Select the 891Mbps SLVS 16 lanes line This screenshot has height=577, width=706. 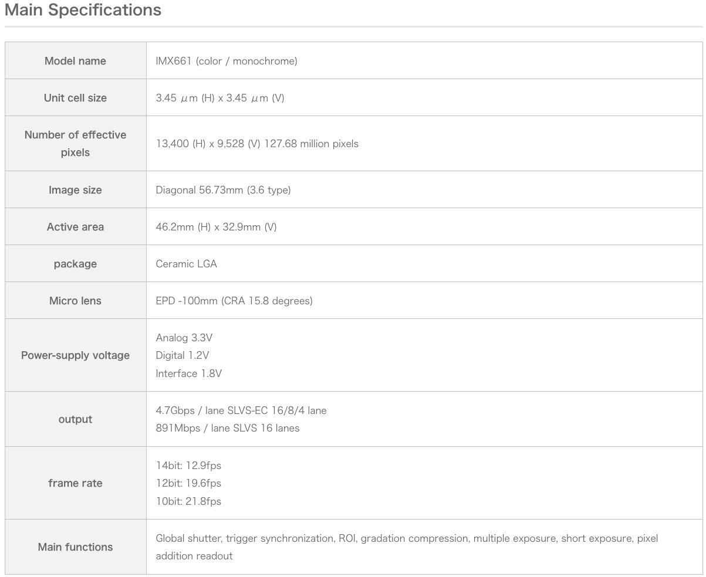(228, 428)
